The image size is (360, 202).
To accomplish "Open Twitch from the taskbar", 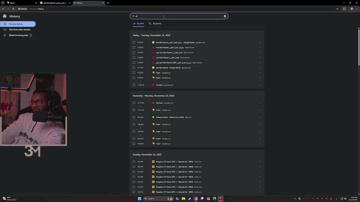I will 202,199.
